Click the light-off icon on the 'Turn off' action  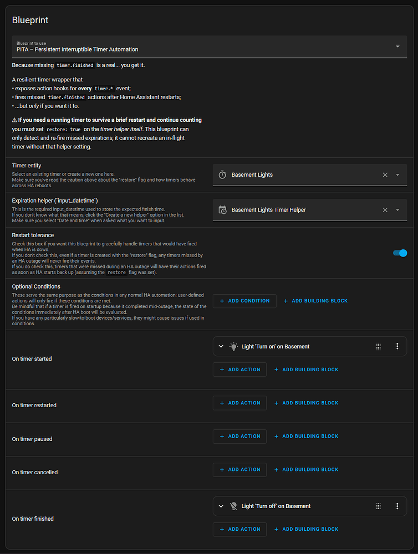(233, 506)
